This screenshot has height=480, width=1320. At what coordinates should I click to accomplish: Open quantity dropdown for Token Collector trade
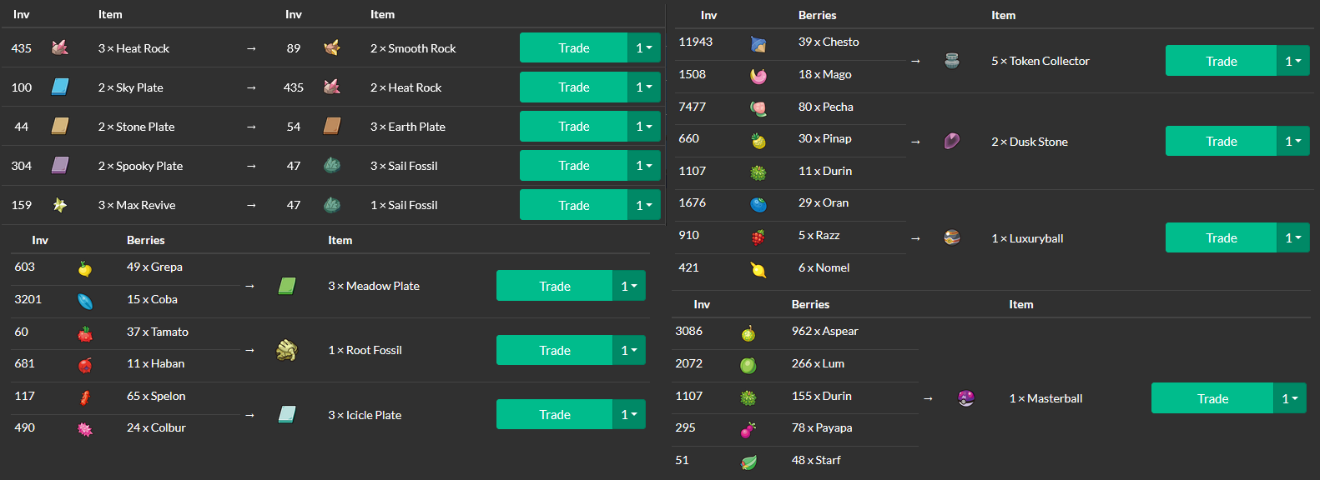tap(1293, 61)
